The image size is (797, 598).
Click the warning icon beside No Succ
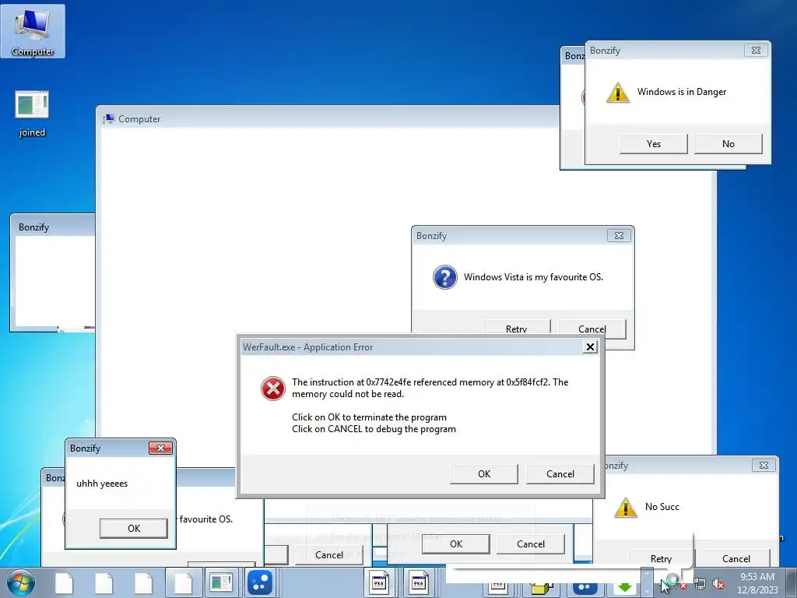[x=626, y=507]
